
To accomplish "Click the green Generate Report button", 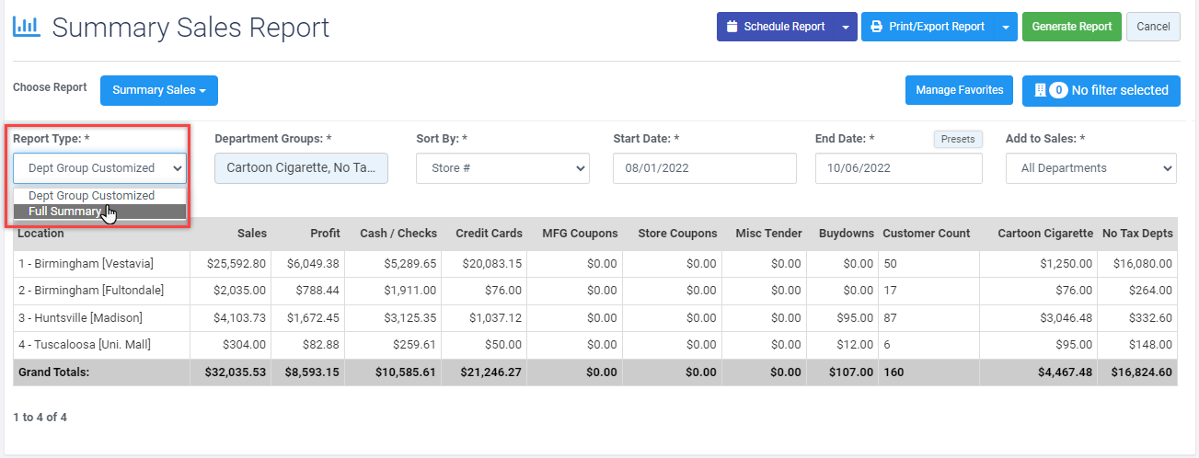I will [1072, 27].
